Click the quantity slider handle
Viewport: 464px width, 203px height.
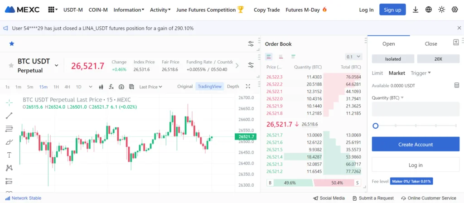[x=376, y=126]
